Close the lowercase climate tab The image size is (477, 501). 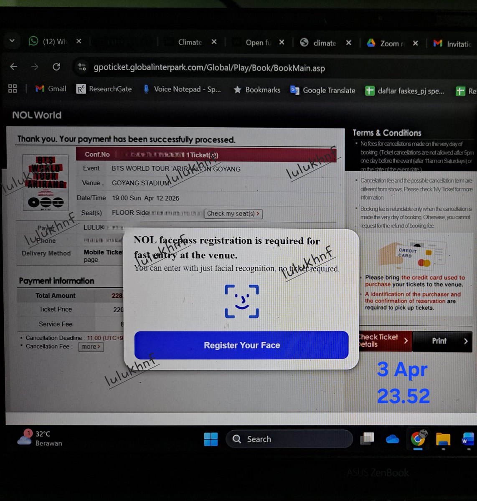pos(348,43)
